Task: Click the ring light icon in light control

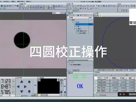Action: 61,80
